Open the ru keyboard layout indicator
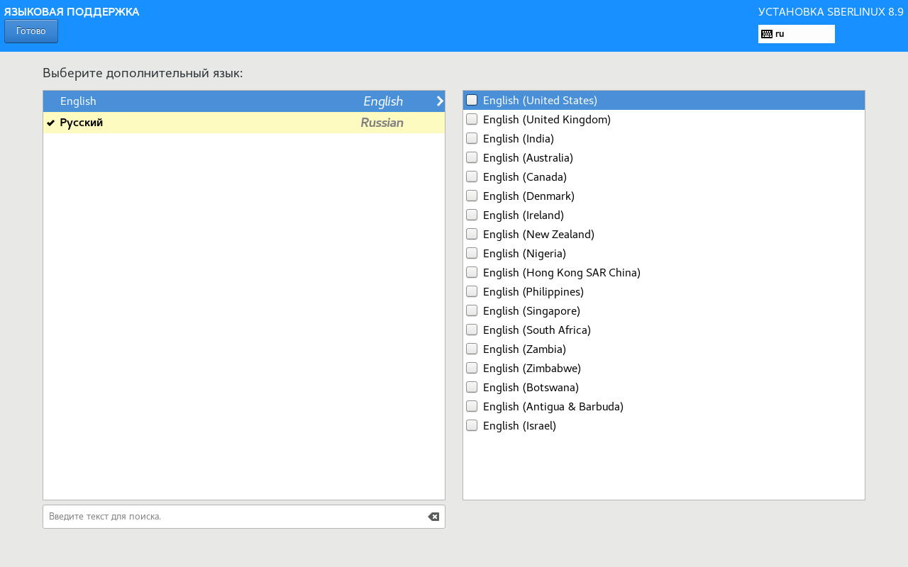The image size is (908, 567). click(x=796, y=34)
